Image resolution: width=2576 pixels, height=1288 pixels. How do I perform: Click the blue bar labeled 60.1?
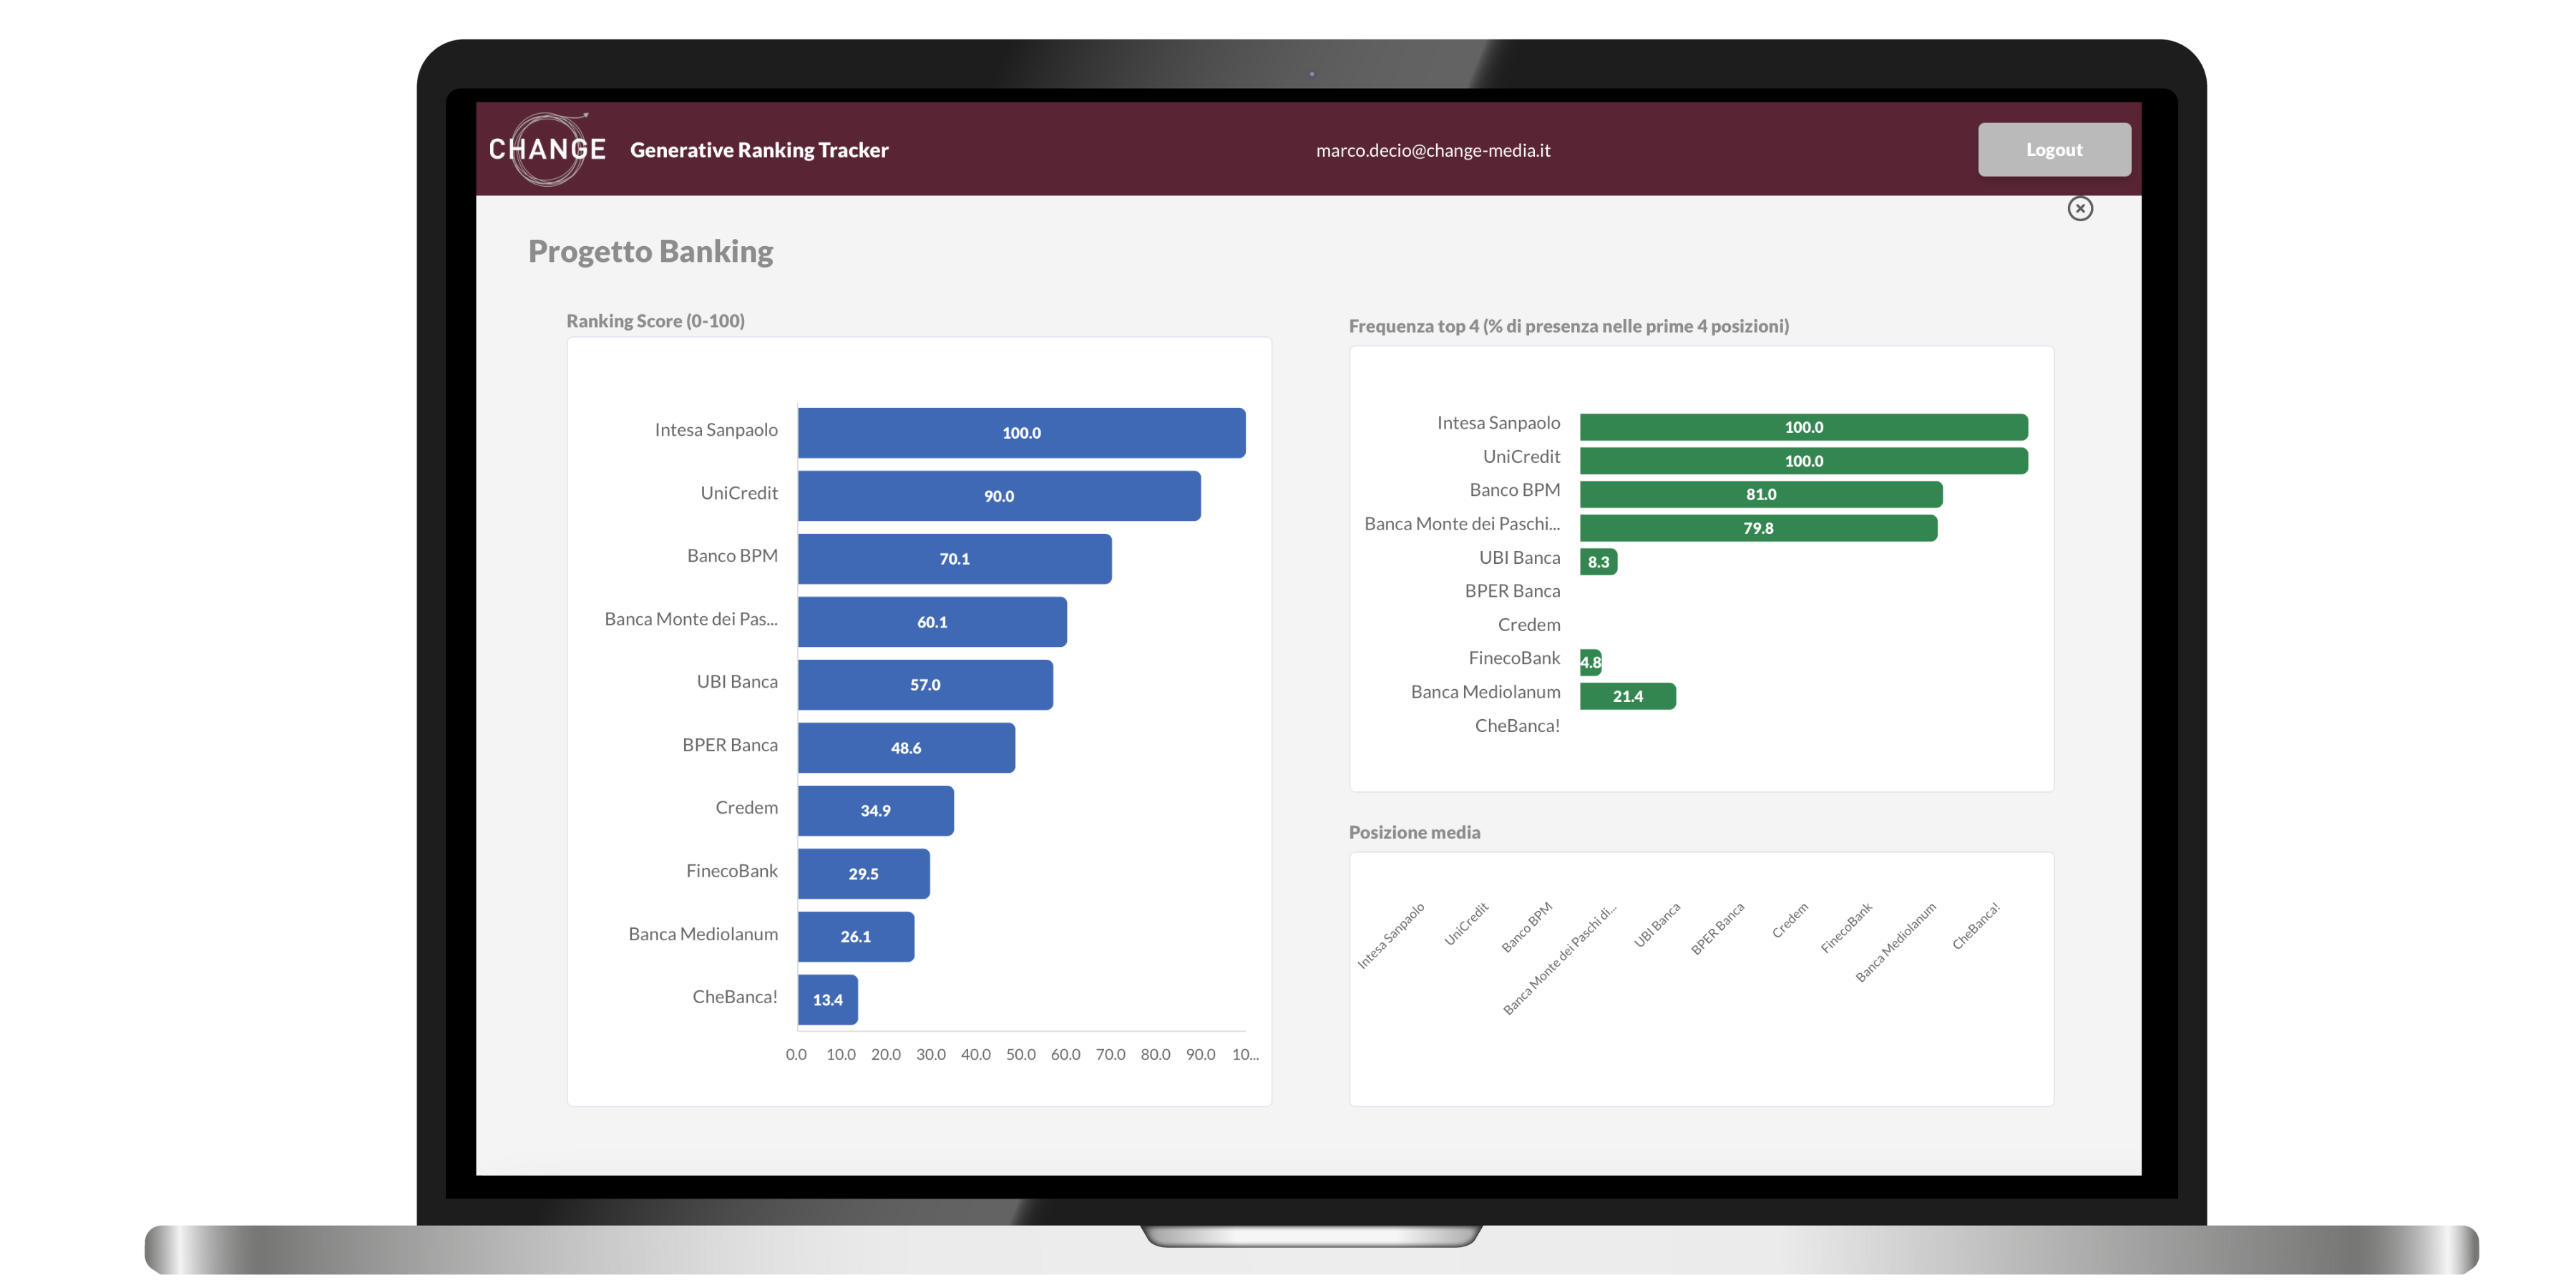click(933, 622)
